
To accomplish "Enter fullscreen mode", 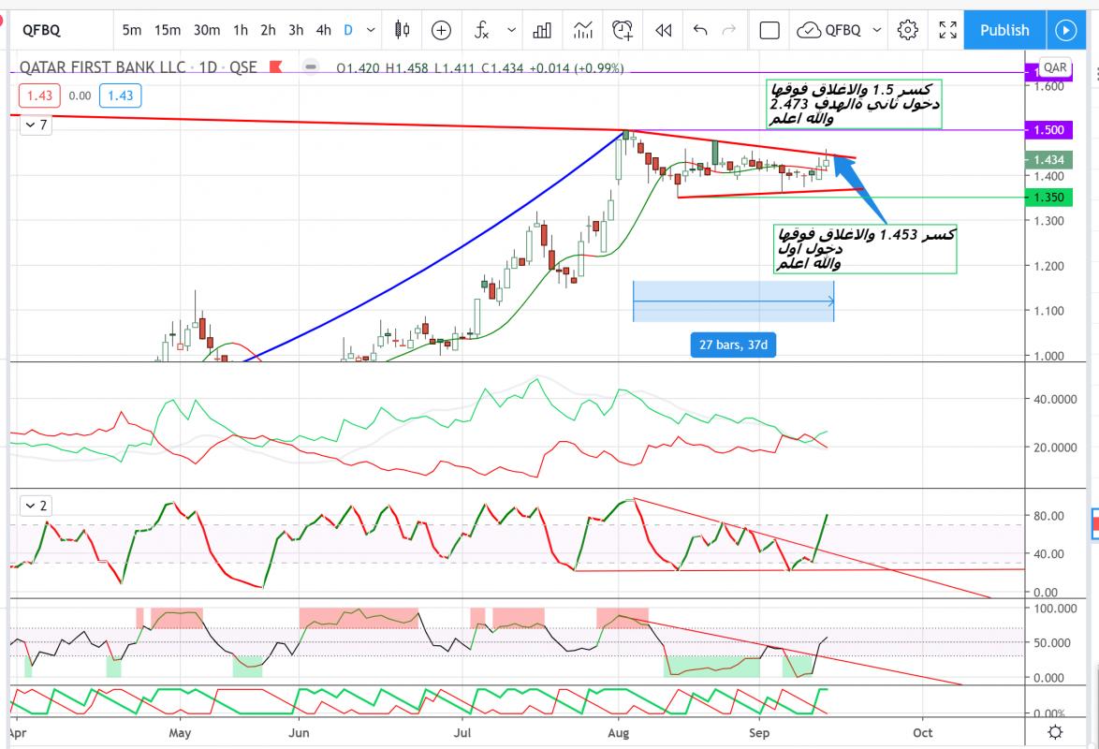I will click(x=947, y=30).
